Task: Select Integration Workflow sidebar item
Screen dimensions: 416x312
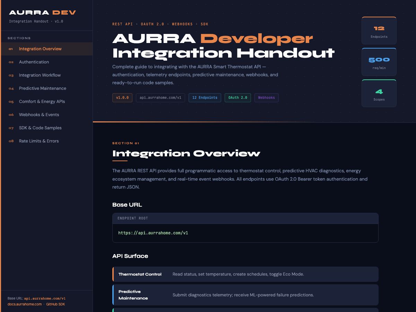Action: pyautogui.click(x=47, y=75)
